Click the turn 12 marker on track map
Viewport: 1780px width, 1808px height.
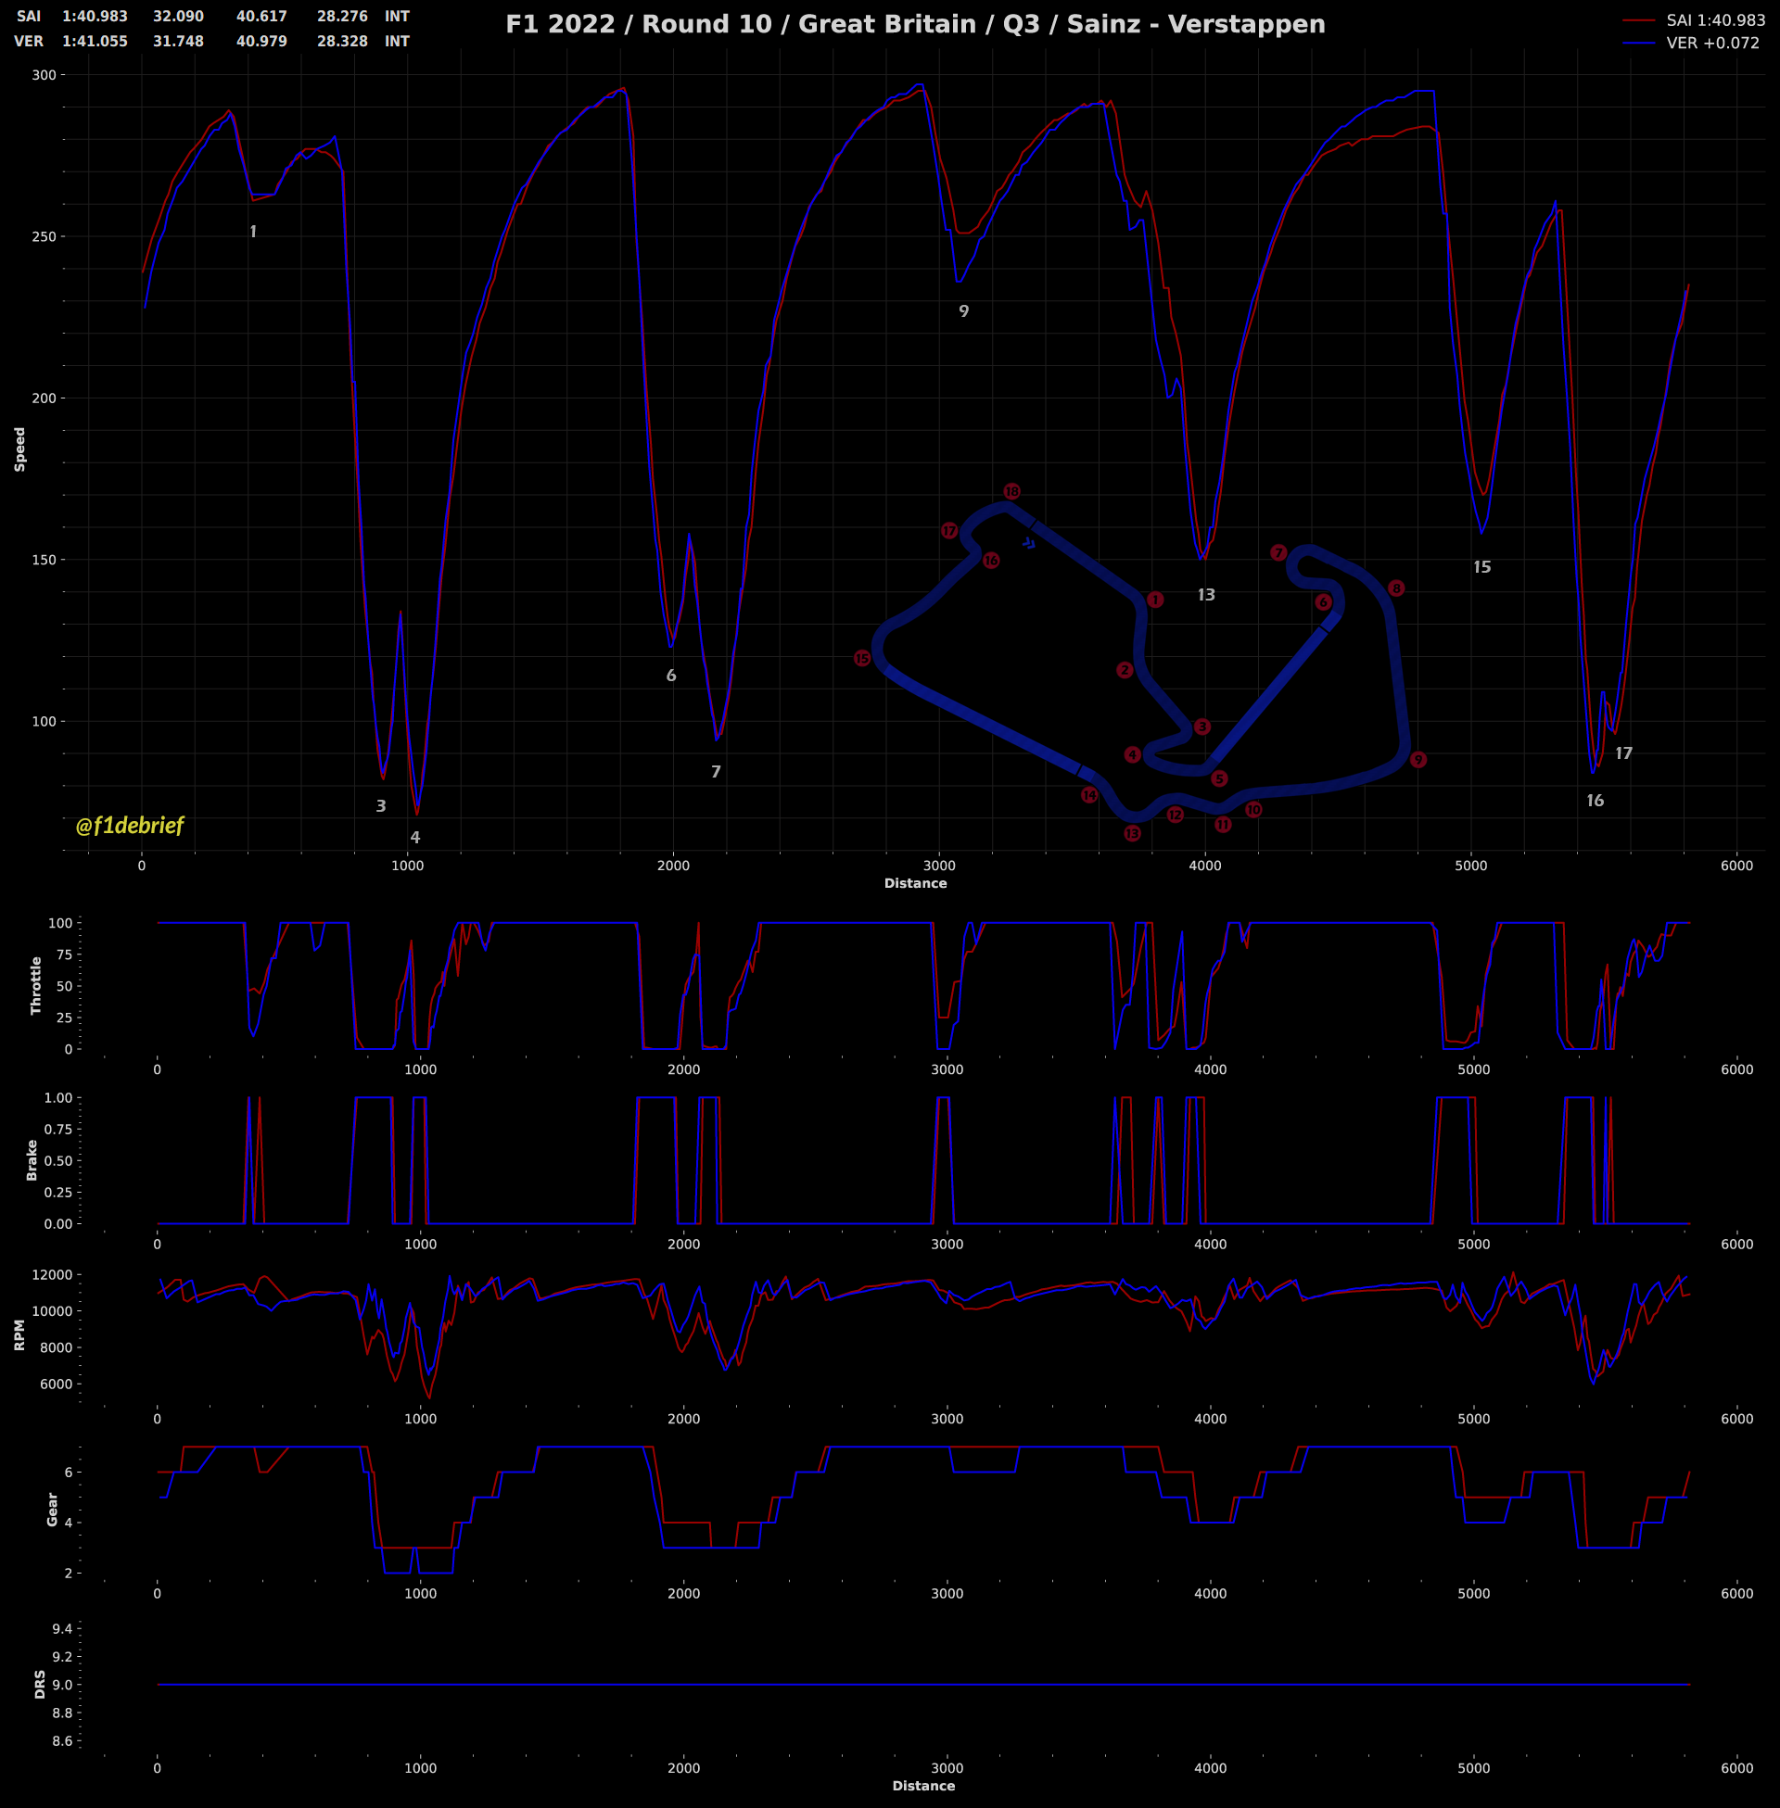1176,815
